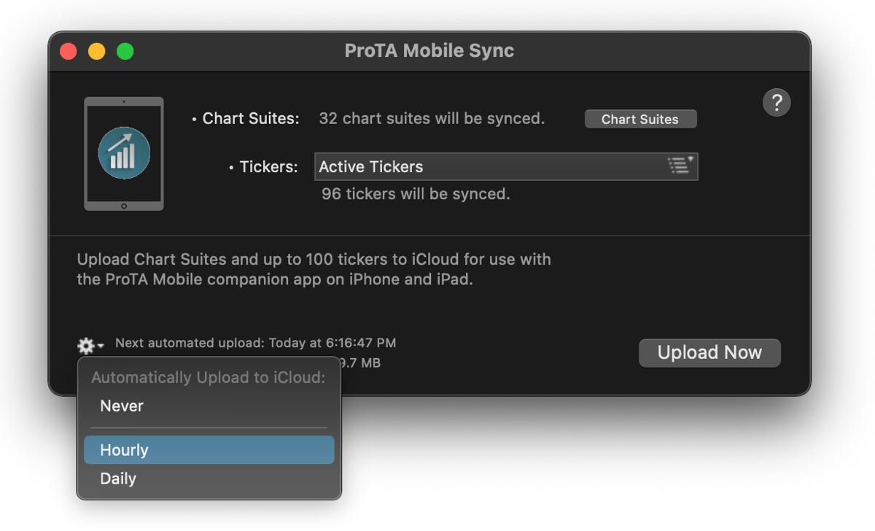Click the iPad chart illustration icon
Viewport: 875px width, 531px height.
coord(124,154)
